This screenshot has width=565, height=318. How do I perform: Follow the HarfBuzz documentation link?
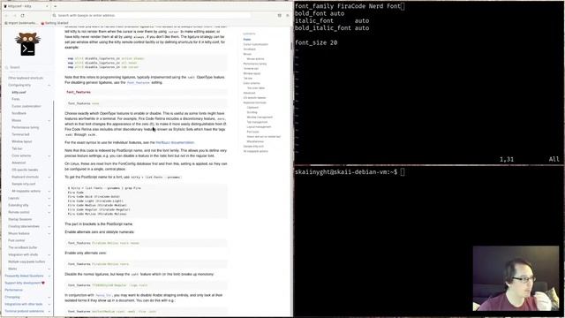click(x=175, y=143)
